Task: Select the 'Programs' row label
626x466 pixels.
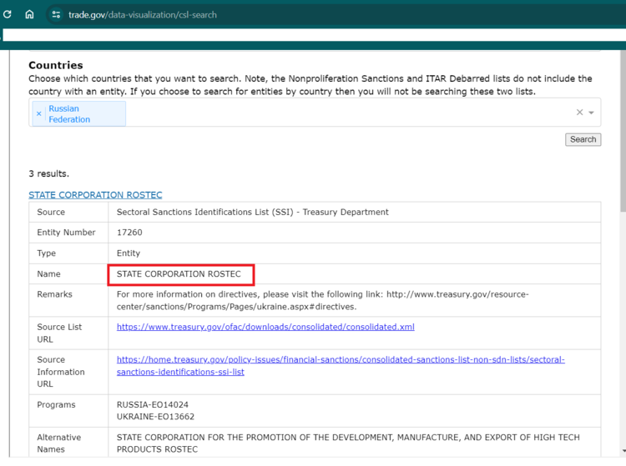Action: 56,404
